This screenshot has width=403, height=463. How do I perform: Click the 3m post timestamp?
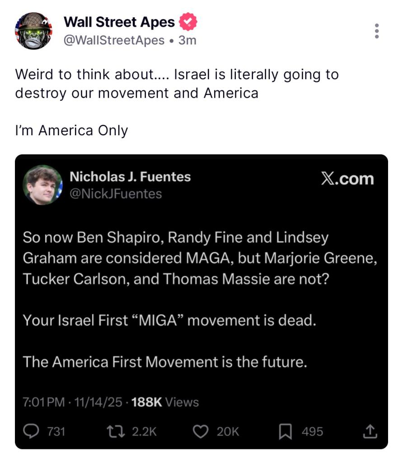187,40
